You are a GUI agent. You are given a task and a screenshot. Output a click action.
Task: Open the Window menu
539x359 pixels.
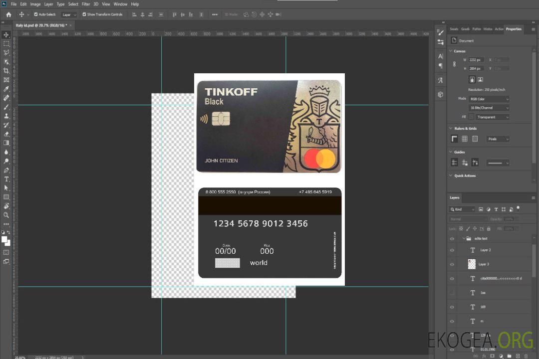[x=120, y=4]
